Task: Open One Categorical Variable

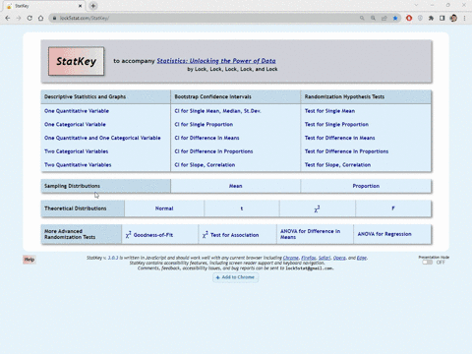Action: click(x=75, y=125)
